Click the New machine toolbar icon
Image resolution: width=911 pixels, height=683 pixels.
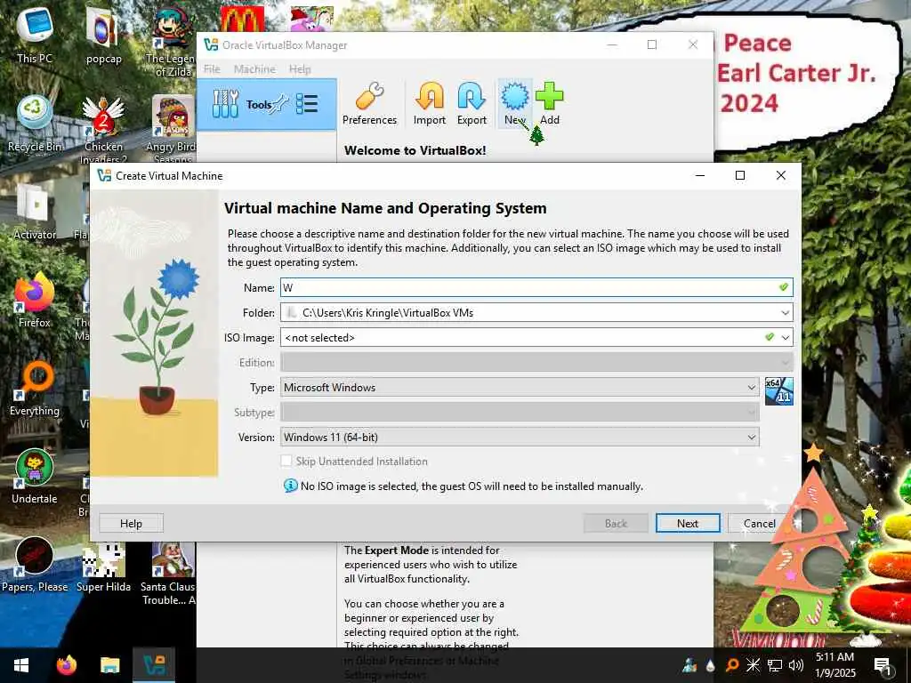515,103
